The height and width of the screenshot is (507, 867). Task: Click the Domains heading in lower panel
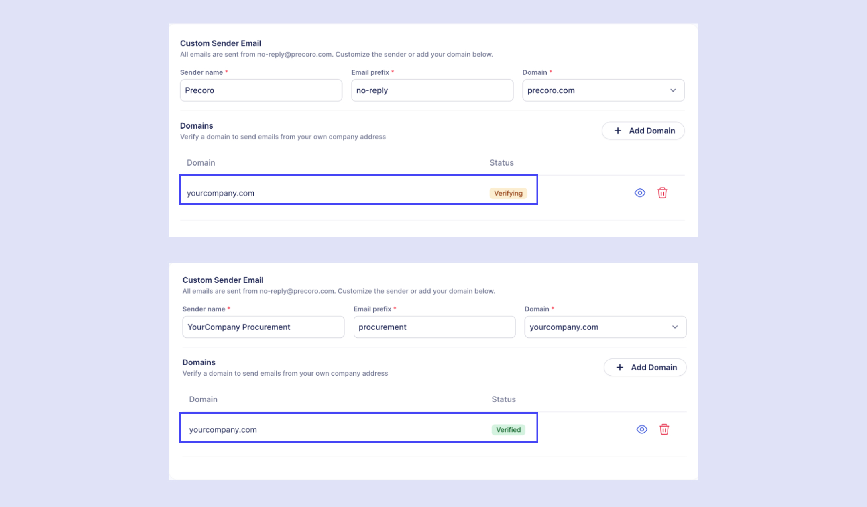tap(199, 362)
